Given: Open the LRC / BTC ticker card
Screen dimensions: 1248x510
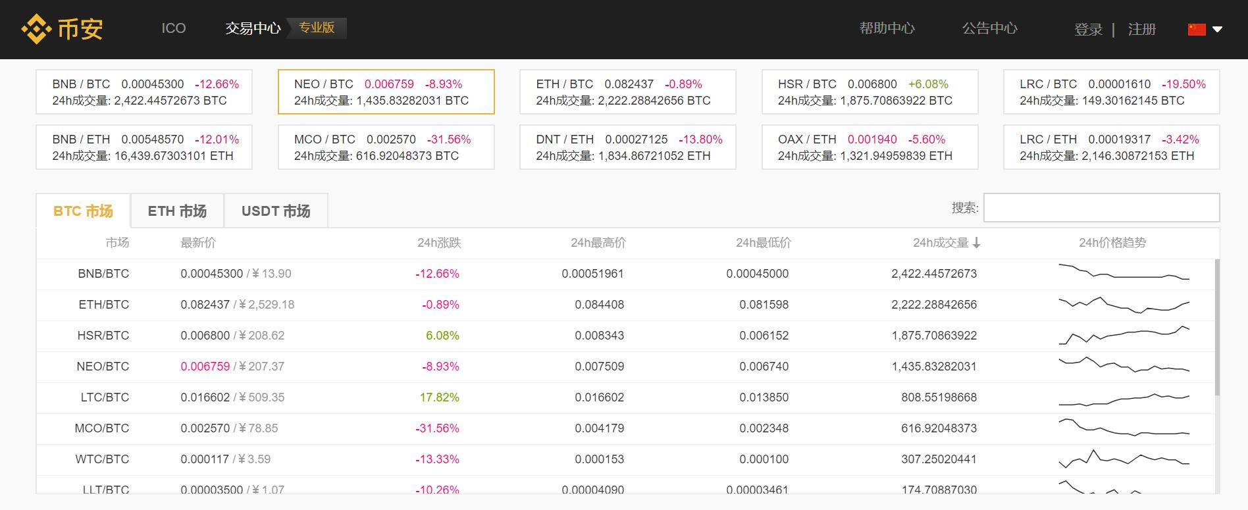Looking at the screenshot, I should (x=1111, y=92).
